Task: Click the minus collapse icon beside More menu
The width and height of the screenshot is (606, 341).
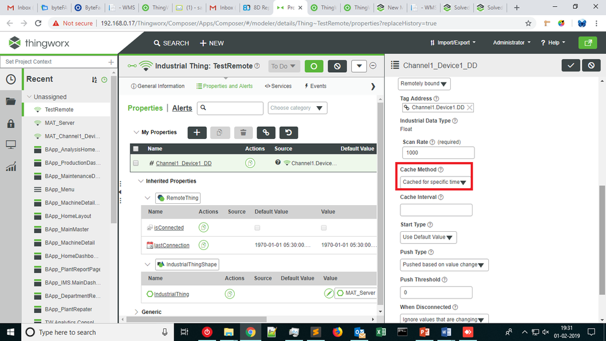Action: 373,66
